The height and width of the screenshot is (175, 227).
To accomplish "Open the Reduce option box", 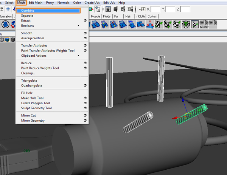I will coord(85,63).
